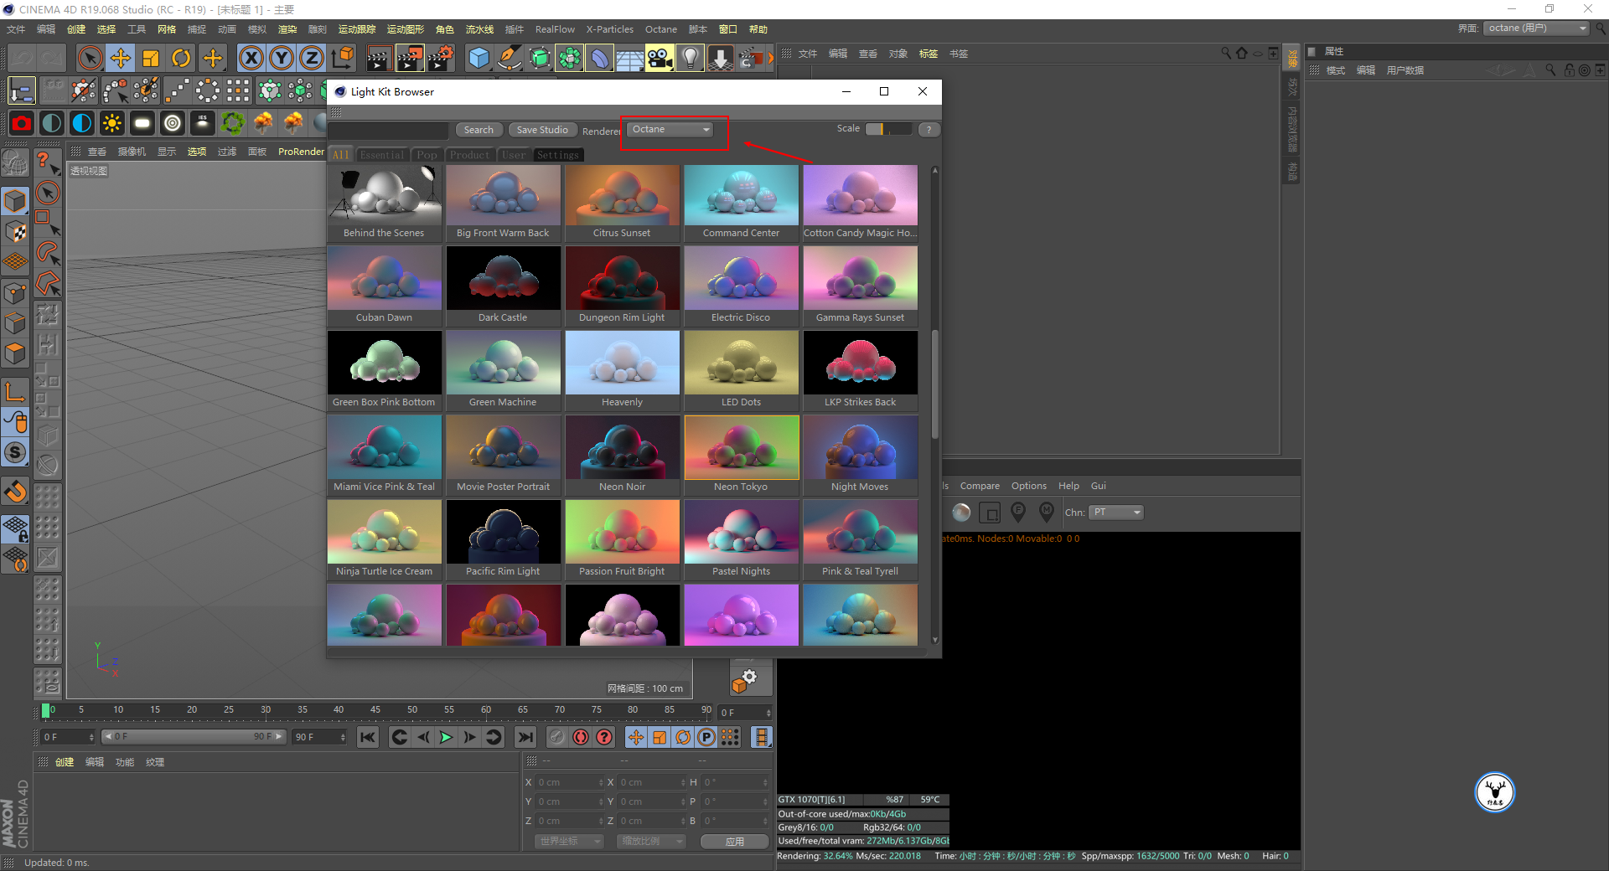Add a Cube primitive object

click(x=479, y=58)
